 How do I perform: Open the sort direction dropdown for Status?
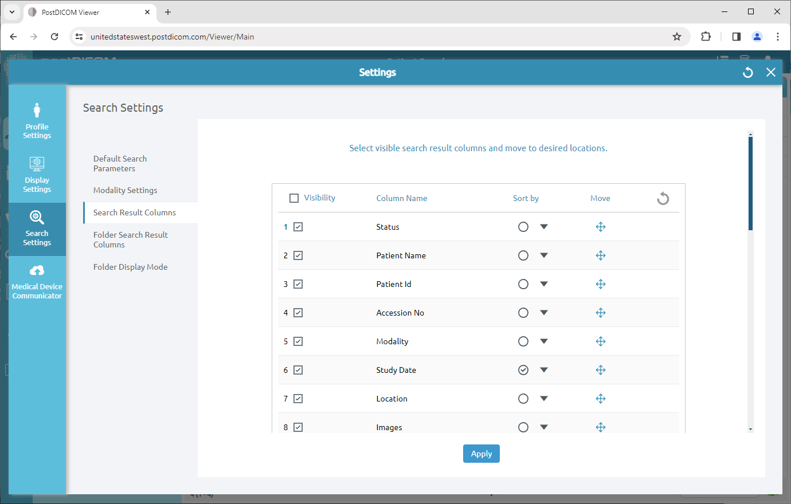point(543,226)
